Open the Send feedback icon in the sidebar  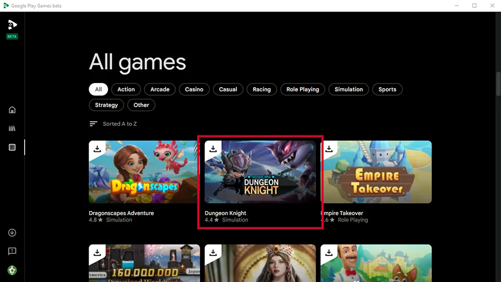point(12,251)
